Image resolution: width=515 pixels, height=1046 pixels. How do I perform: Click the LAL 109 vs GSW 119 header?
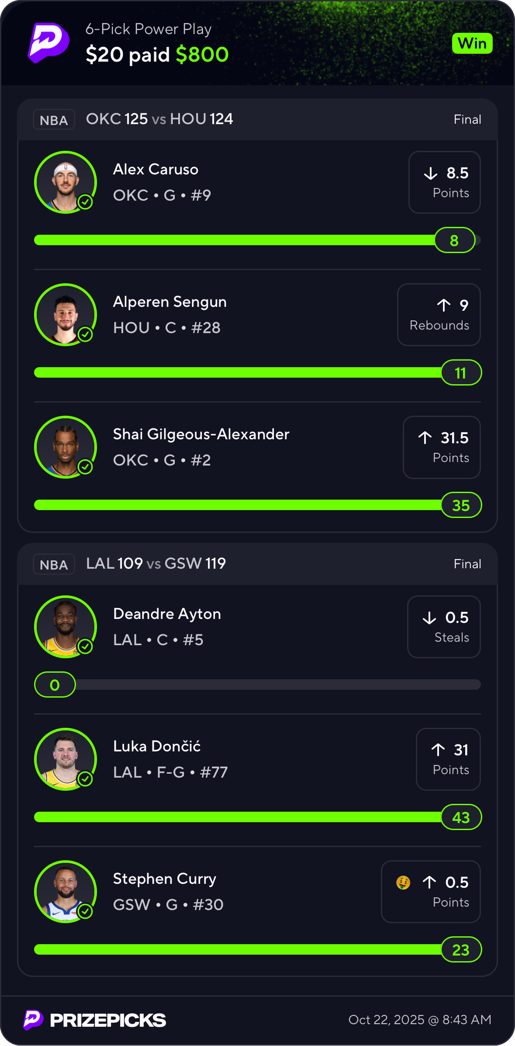[156, 563]
